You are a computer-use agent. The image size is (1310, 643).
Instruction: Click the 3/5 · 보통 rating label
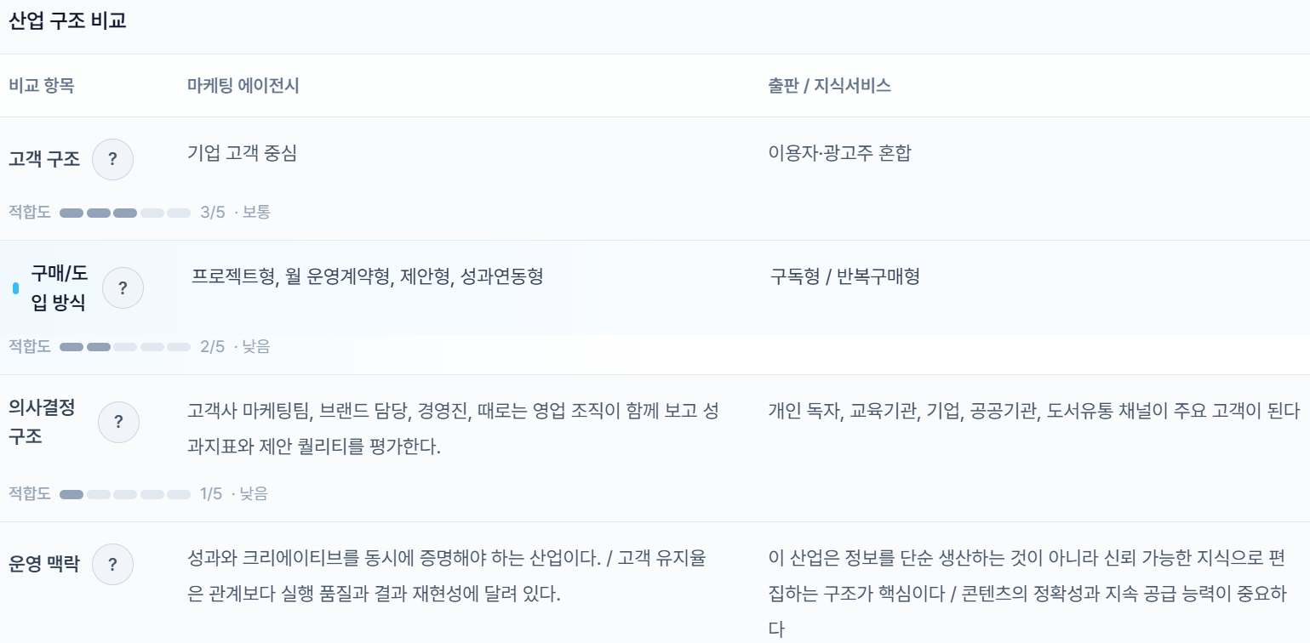(x=235, y=213)
